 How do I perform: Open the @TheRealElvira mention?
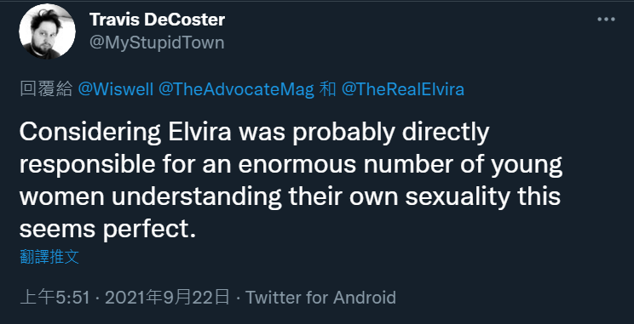click(x=403, y=89)
